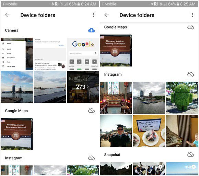Enable backup for Instagram in left screen
The width and height of the screenshot is (199, 176).
(91, 158)
